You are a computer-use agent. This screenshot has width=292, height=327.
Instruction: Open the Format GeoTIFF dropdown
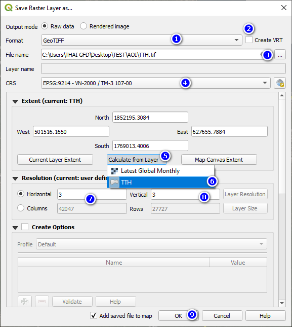pos(142,40)
